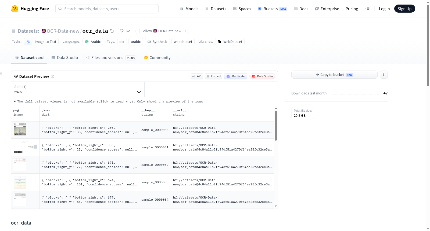Open the Enterprise menu item
The width and height of the screenshot is (430, 231).
327,9
